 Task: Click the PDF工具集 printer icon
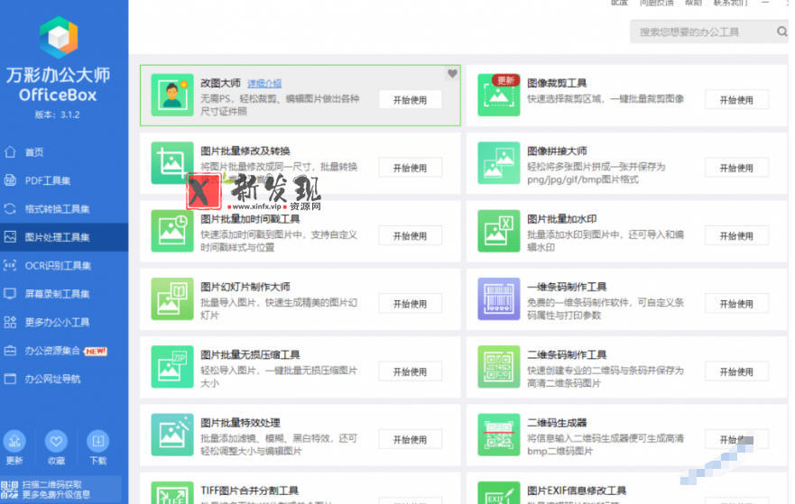pyautogui.click(x=10, y=179)
